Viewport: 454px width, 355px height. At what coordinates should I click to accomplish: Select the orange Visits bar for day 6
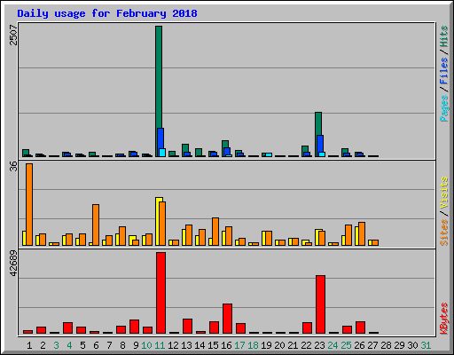(x=96, y=225)
